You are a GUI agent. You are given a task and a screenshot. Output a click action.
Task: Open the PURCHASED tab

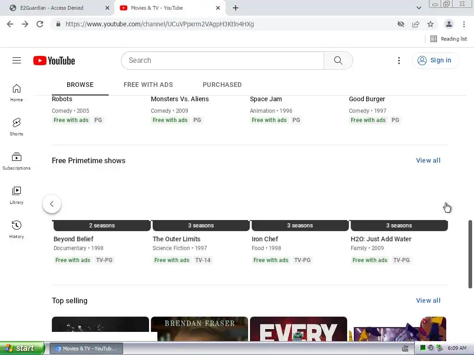tap(222, 85)
